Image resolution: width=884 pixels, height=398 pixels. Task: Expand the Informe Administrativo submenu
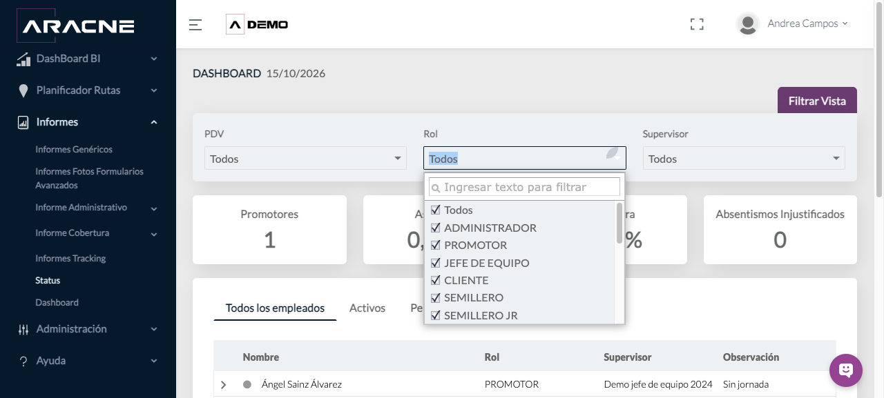pyautogui.click(x=154, y=208)
